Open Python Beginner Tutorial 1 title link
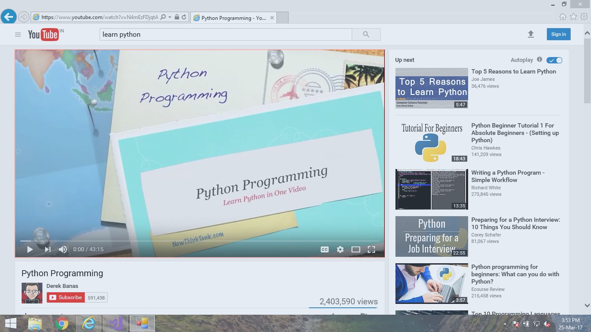This screenshot has height=332, width=591. [x=515, y=133]
